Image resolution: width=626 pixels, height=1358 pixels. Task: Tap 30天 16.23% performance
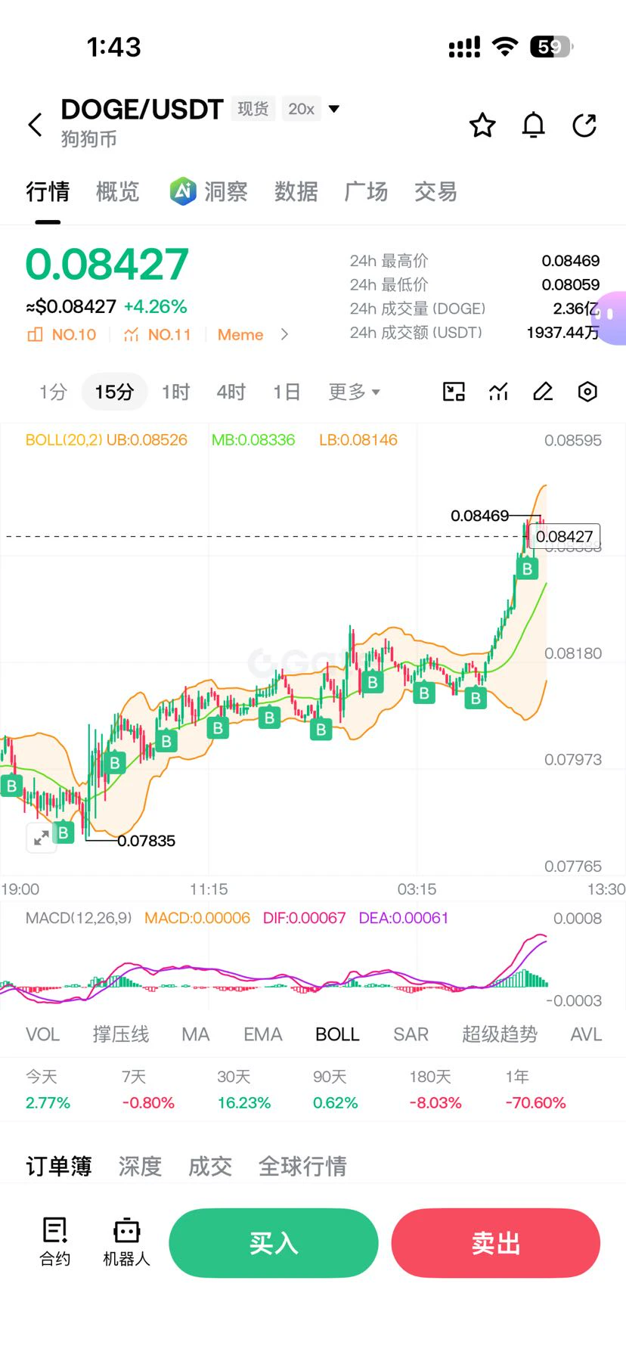[244, 1090]
